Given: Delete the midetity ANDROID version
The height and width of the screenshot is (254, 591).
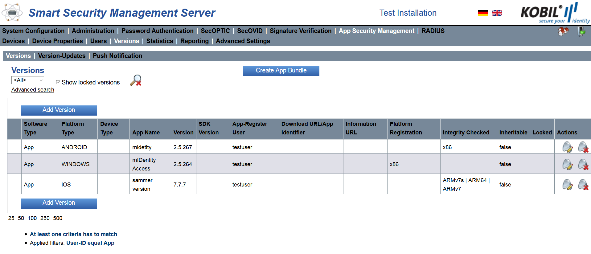Looking at the screenshot, I should click(583, 147).
